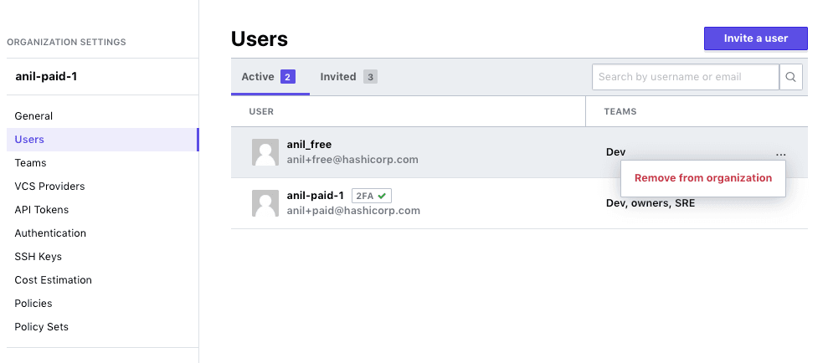Click the anil-paid-1 username
The height and width of the screenshot is (363, 828).
click(x=315, y=196)
